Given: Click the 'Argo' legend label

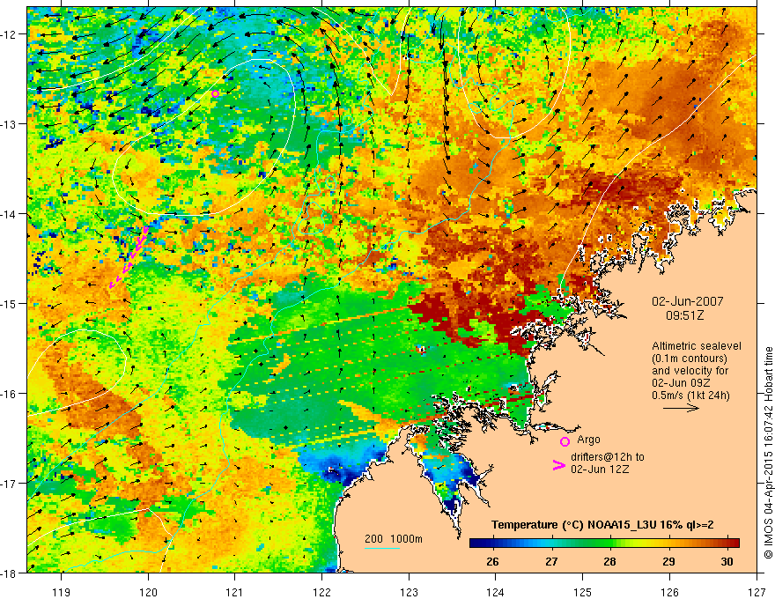Looking at the screenshot, I should (x=588, y=440).
